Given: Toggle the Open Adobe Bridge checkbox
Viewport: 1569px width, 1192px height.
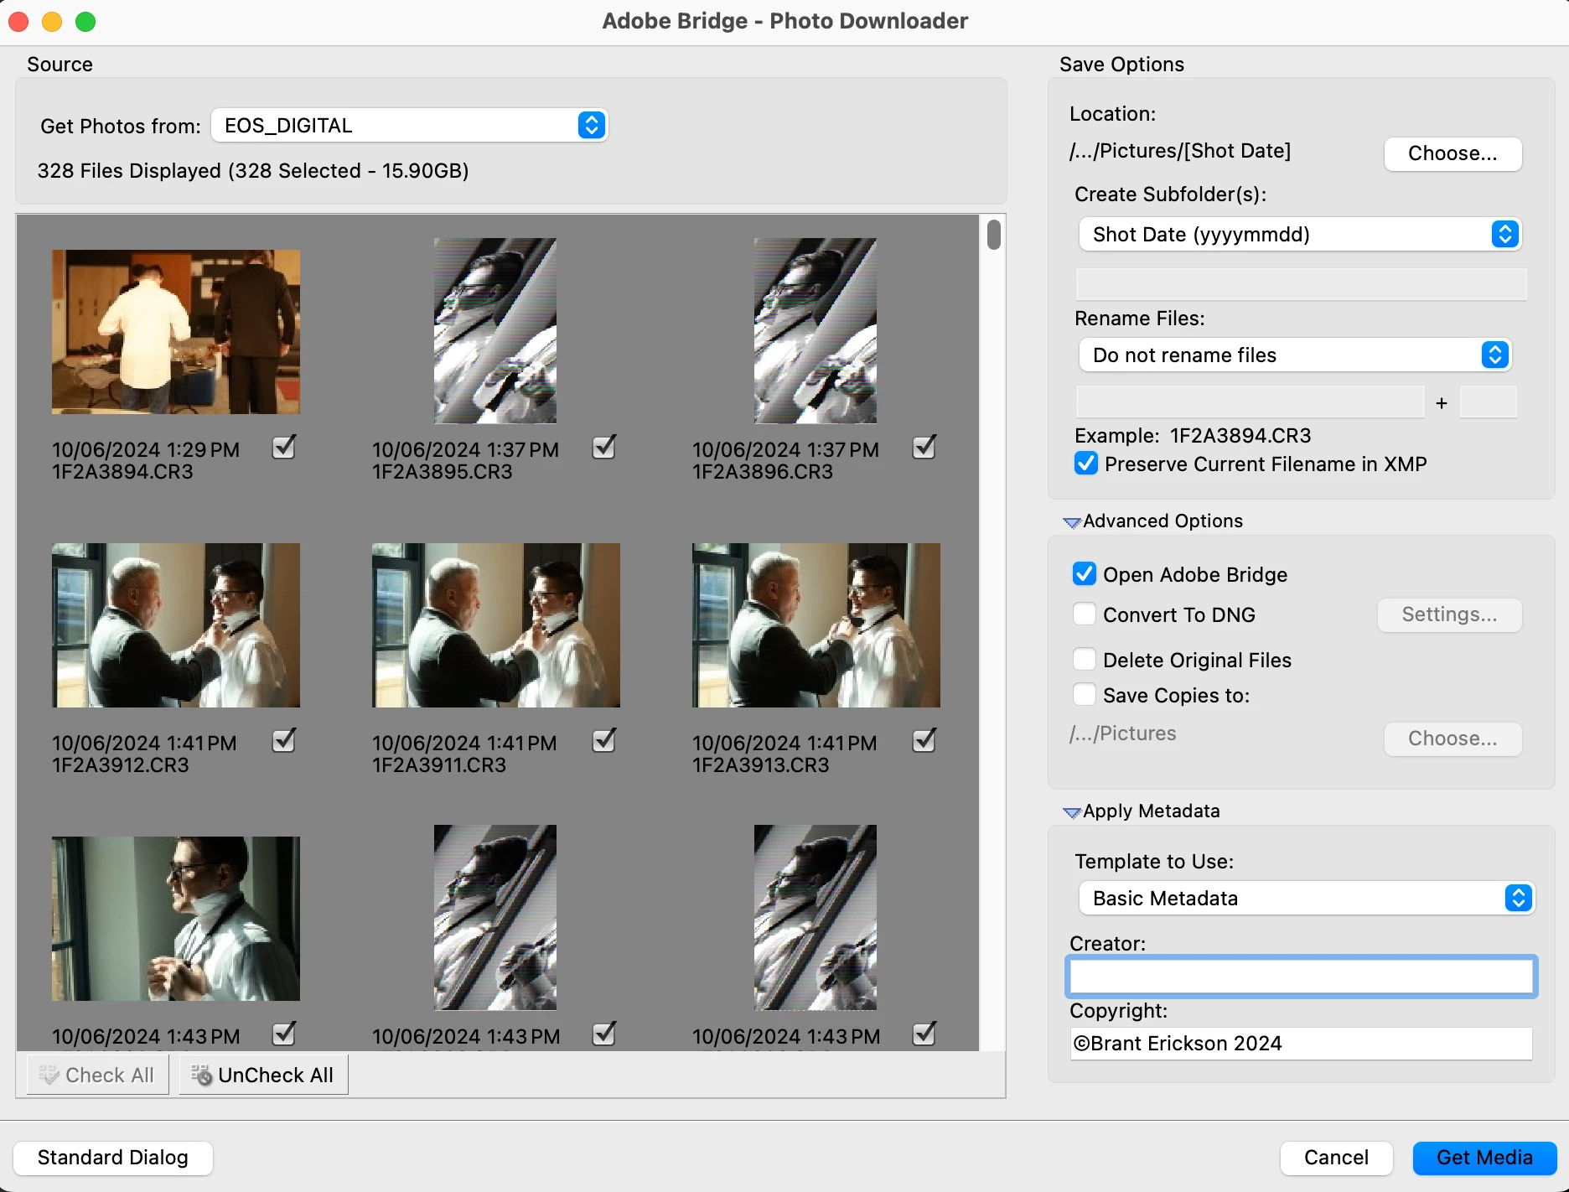Looking at the screenshot, I should tap(1085, 574).
